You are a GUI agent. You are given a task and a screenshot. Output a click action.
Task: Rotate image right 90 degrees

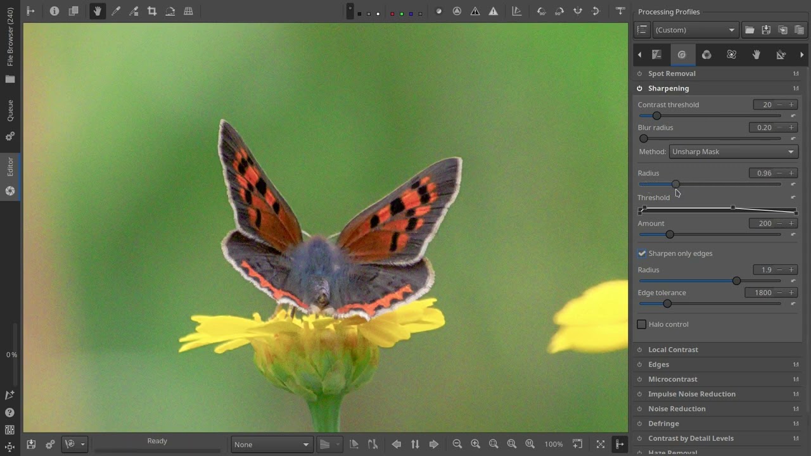coord(559,11)
